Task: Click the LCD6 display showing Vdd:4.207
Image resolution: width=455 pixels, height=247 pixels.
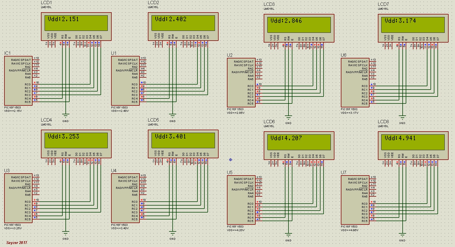Action: coord(299,142)
